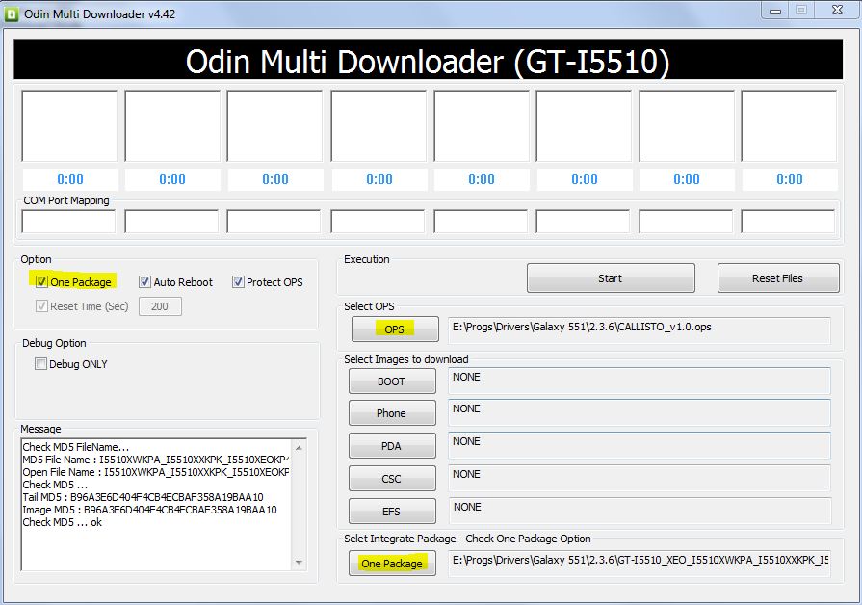Viewport: 862px width, 605px height.
Task: Click the Odin Multi Downloader (GT-I5510) banner
Action: 428,61
